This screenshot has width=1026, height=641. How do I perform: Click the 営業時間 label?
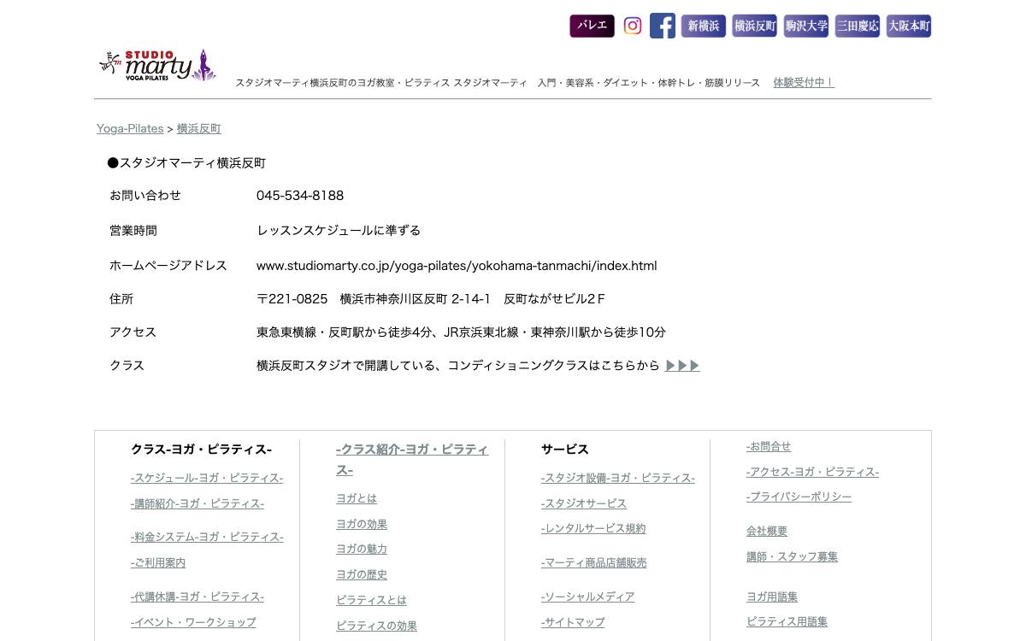click(133, 231)
